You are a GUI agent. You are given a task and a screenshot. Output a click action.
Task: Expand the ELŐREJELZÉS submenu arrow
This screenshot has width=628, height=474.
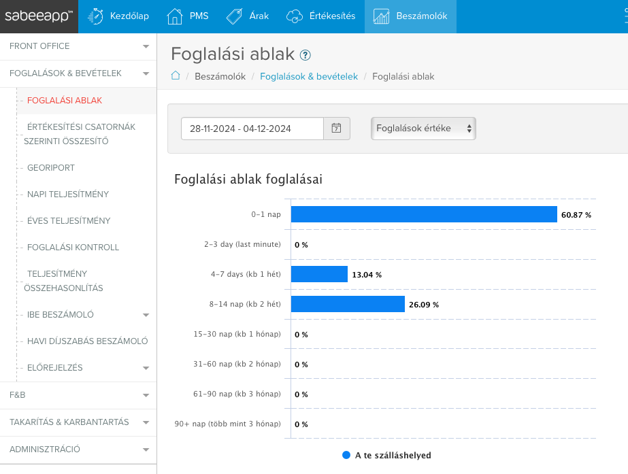coord(146,368)
